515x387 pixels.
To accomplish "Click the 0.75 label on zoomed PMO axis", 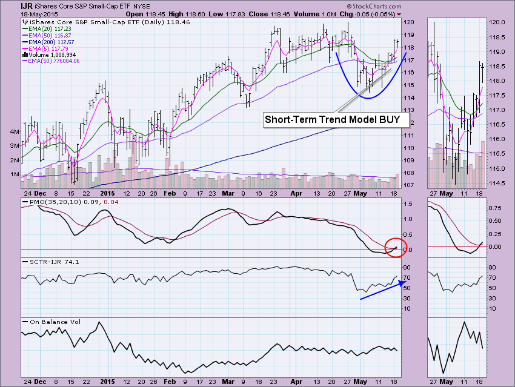I will pyautogui.click(x=495, y=208).
